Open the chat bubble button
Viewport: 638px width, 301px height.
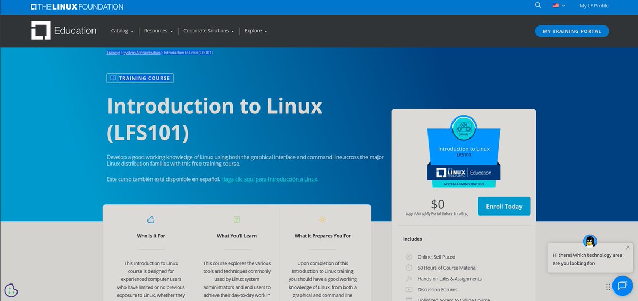coord(622,286)
